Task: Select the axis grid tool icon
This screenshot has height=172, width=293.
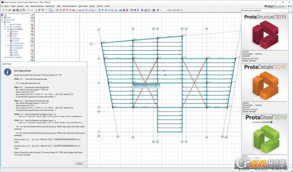Action: 57,10
